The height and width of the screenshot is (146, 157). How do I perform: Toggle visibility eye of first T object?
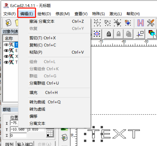6,45
